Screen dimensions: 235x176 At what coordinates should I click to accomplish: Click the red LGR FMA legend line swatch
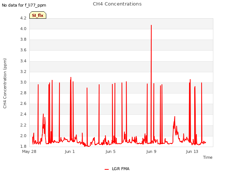tap(106, 169)
